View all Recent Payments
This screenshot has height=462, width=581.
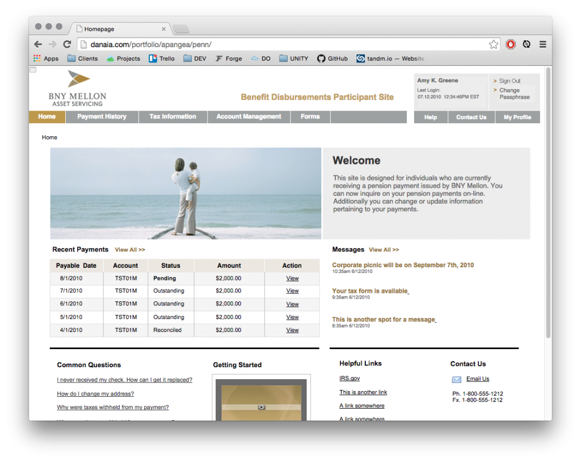[130, 250]
